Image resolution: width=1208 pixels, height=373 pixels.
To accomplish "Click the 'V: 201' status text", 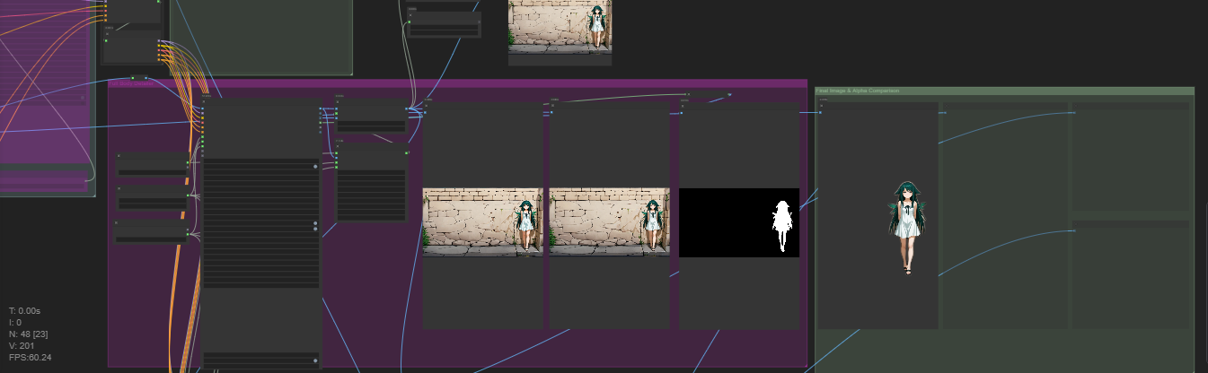I will 22,345.
